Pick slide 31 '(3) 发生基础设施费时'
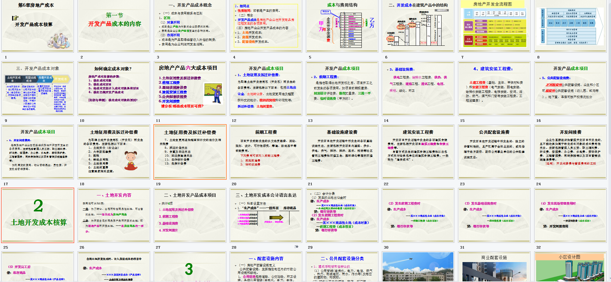 click(x=494, y=215)
